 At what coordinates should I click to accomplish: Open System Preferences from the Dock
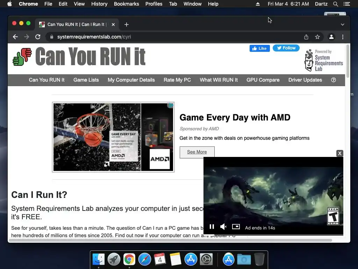click(x=206, y=260)
